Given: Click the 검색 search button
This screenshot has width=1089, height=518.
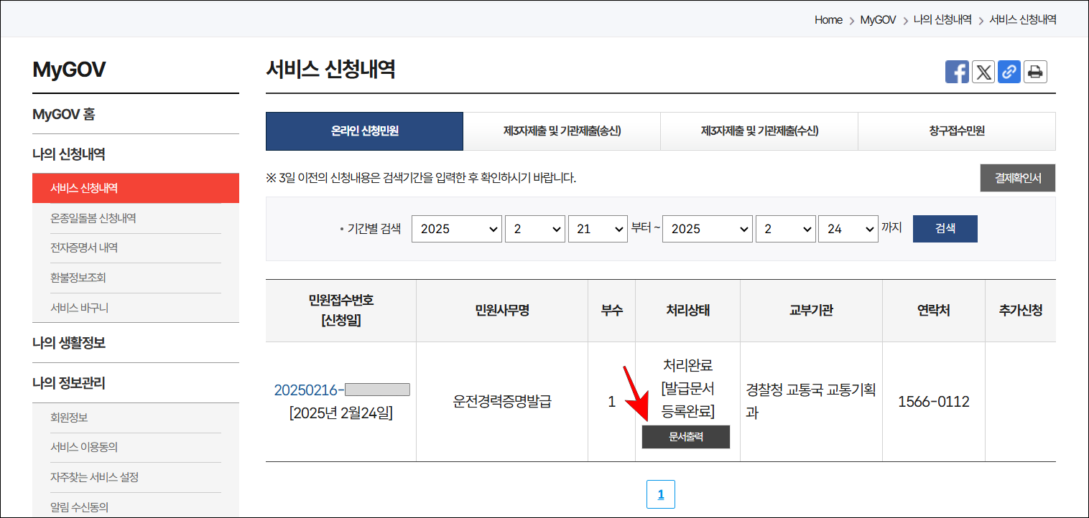Looking at the screenshot, I should click(945, 228).
